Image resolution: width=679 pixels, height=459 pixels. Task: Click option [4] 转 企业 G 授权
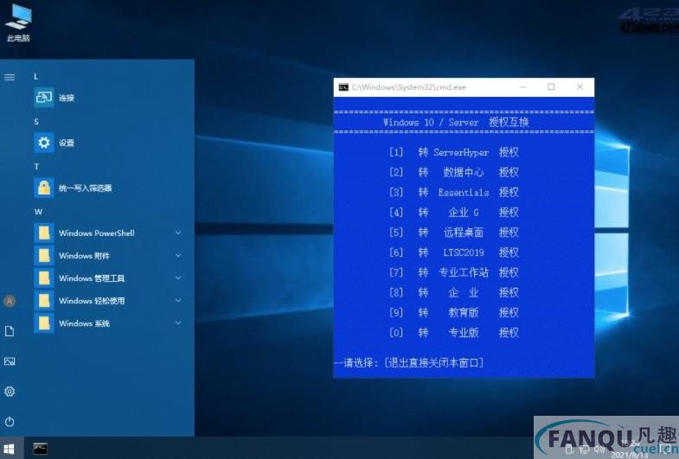pos(454,213)
